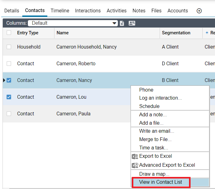Sort by the Segmentation column header

click(x=176, y=33)
